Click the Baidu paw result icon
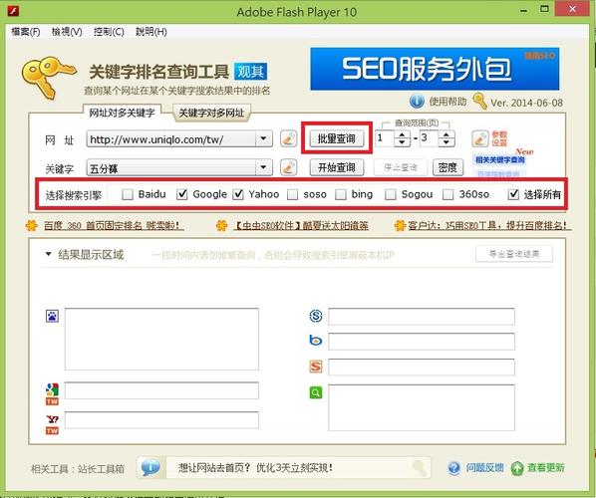The height and width of the screenshot is (498, 596). pos(52,316)
